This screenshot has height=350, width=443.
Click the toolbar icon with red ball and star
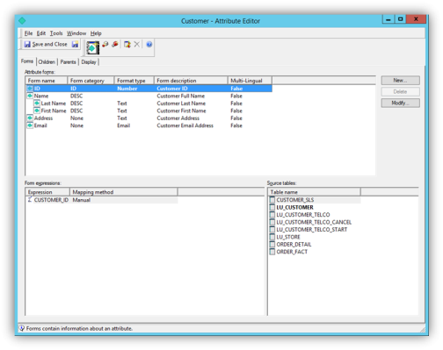[115, 44]
